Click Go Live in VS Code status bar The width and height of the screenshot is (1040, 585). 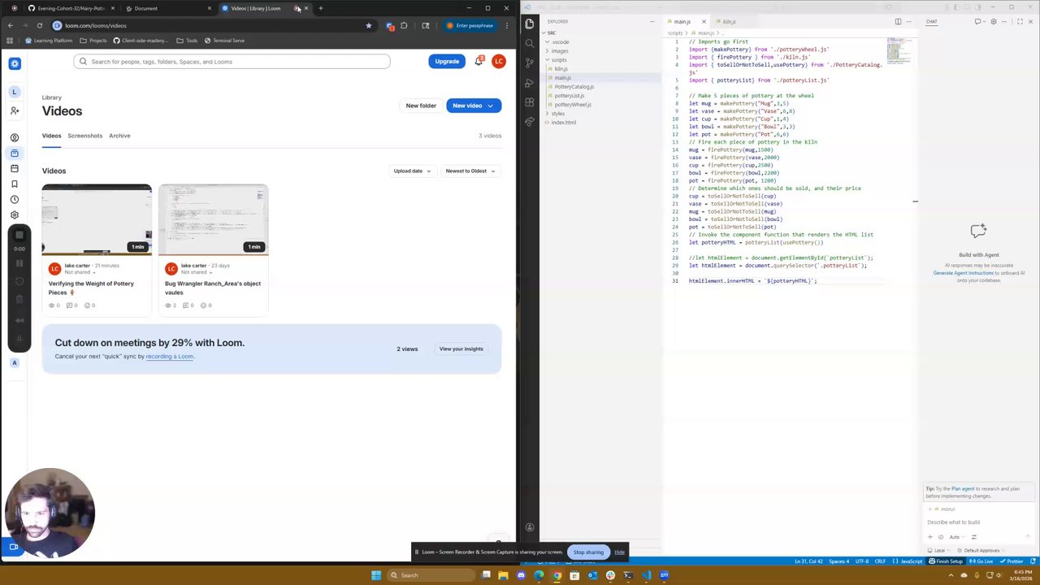[983, 561]
